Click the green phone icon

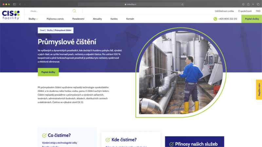tap(215, 19)
